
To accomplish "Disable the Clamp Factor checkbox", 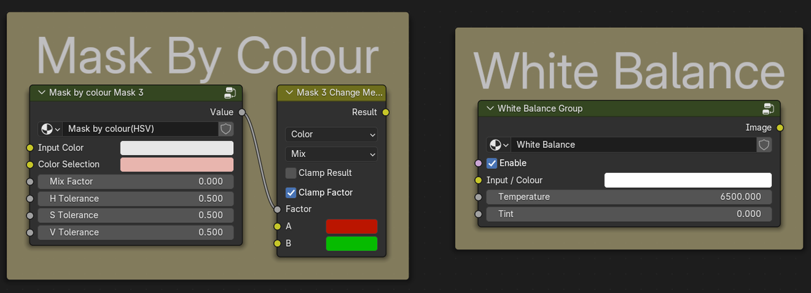I will coord(291,192).
